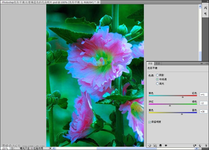Click the reset adjustment icon
Screen dimensions: 209x150
click(x=200, y=145)
